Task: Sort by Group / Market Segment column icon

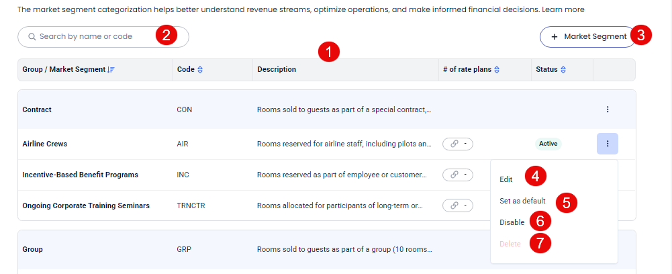Action: point(111,70)
